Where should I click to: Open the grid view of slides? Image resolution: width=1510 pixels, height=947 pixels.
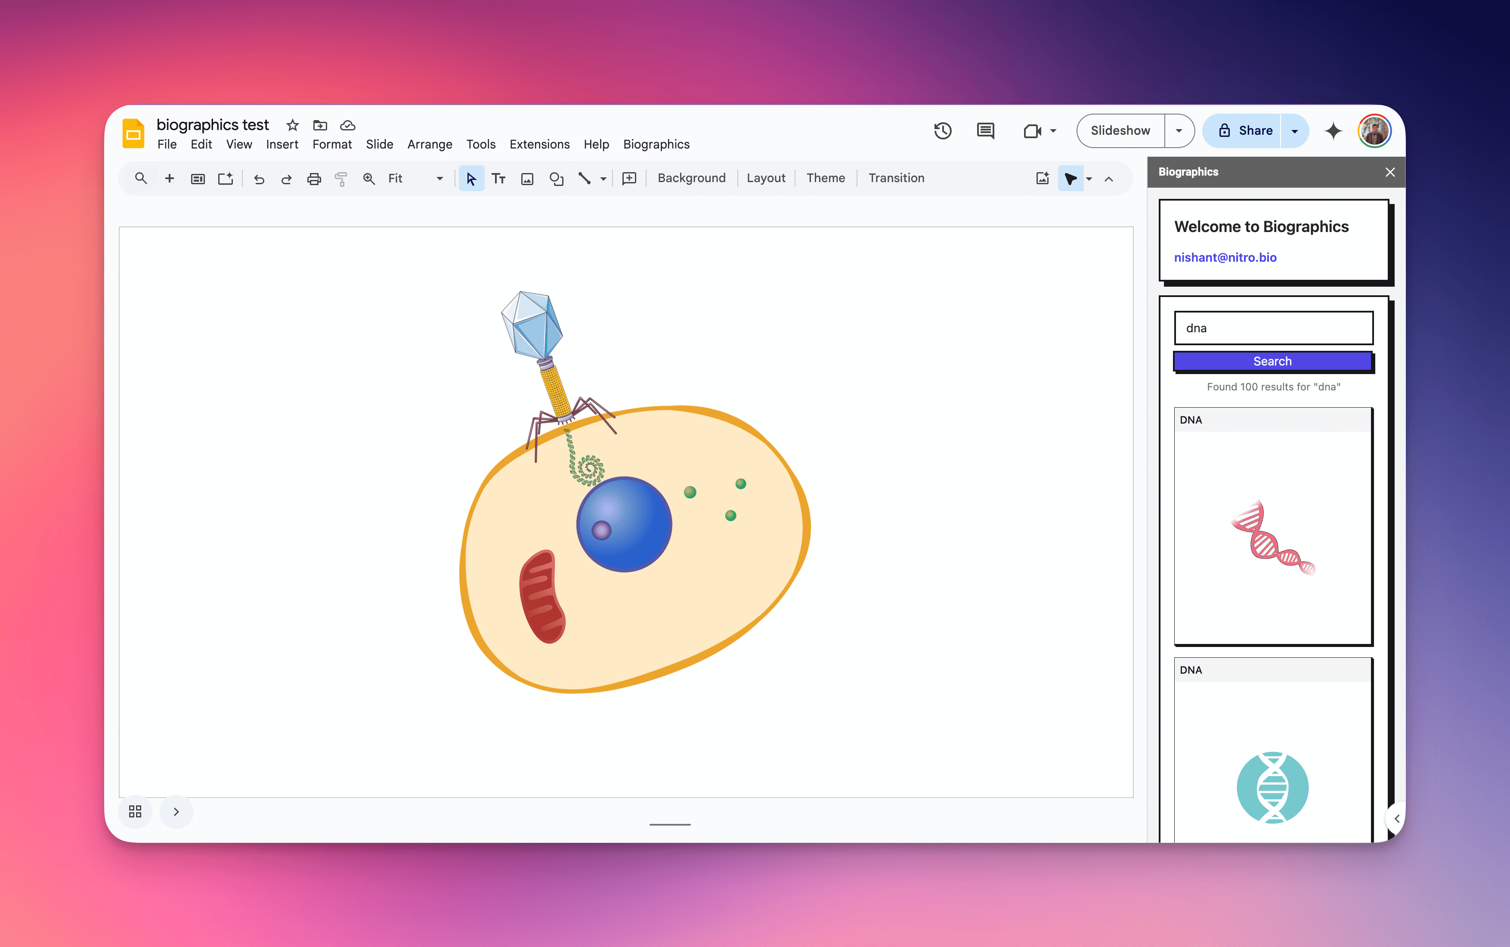[x=135, y=811]
